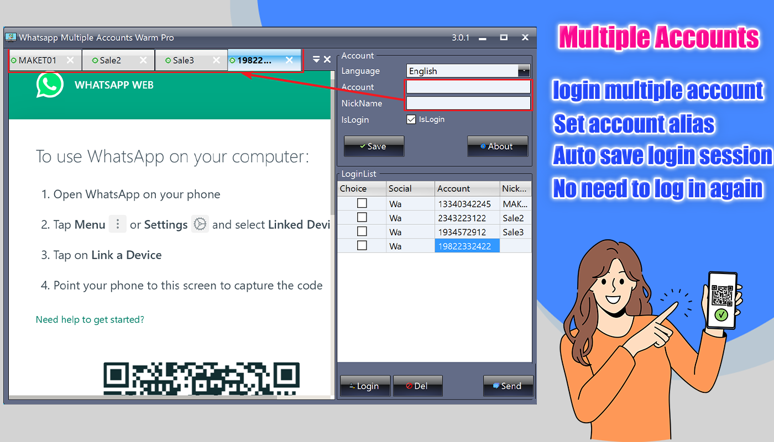Switch to the Sale2 tab
Viewport: 774px width, 442px height.
click(118, 60)
